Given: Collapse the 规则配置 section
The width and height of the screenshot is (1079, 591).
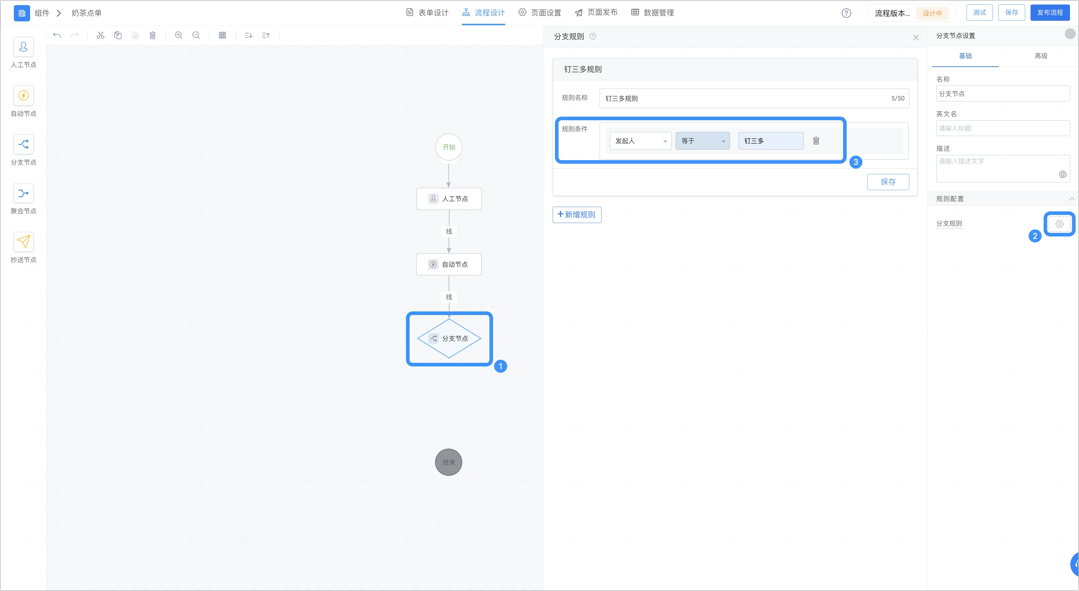Looking at the screenshot, I should pyautogui.click(x=1072, y=199).
